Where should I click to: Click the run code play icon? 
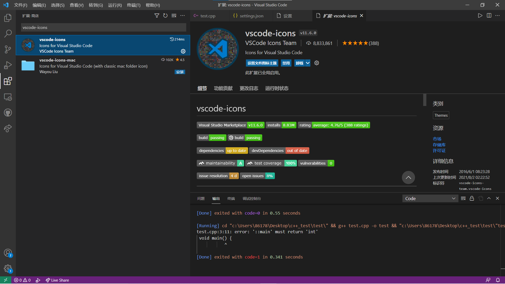click(480, 16)
